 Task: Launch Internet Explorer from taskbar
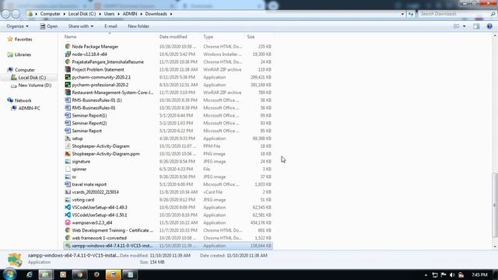click(x=30, y=275)
